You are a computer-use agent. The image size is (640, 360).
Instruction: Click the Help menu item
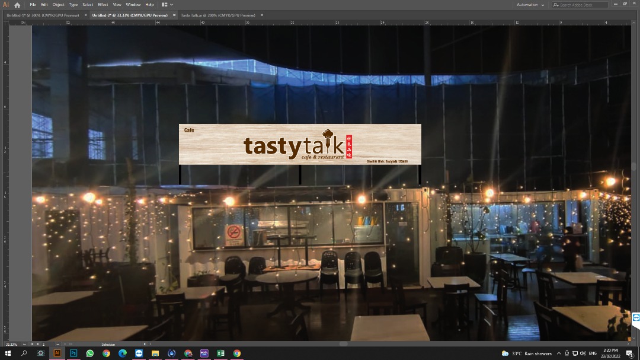pyautogui.click(x=149, y=4)
